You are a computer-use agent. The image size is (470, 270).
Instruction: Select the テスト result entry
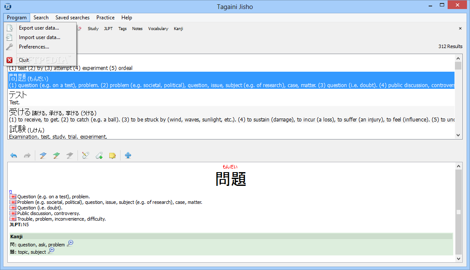click(232, 97)
